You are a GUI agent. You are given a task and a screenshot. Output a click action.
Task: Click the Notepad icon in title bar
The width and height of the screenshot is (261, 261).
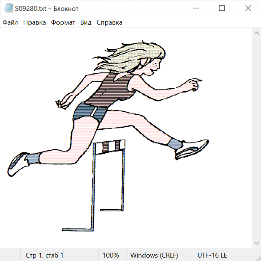pos(9,8)
